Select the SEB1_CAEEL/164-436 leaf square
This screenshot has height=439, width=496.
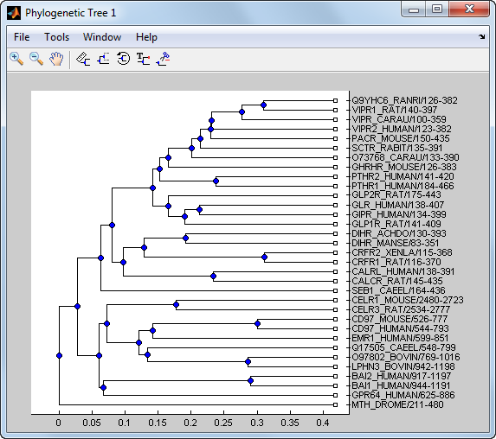click(x=335, y=291)
